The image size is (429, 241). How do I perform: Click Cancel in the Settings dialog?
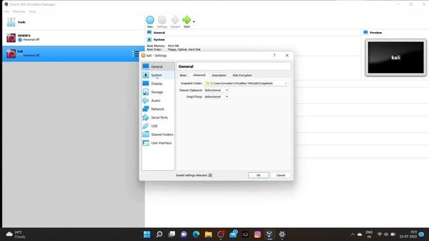[280, 175]
